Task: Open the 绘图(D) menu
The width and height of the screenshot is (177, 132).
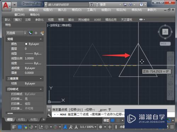Action: [x=106, y=10]
